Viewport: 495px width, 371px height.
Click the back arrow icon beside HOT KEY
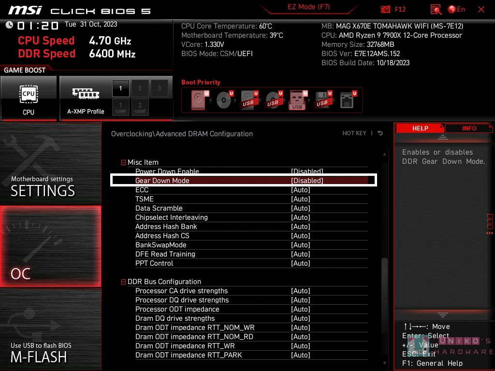click(x=380, y=133)
